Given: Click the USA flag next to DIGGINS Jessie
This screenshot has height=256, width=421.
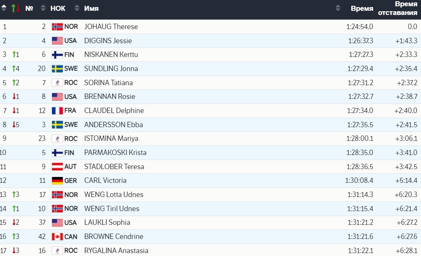Looking at the screenshot, I should coord(57,41).
